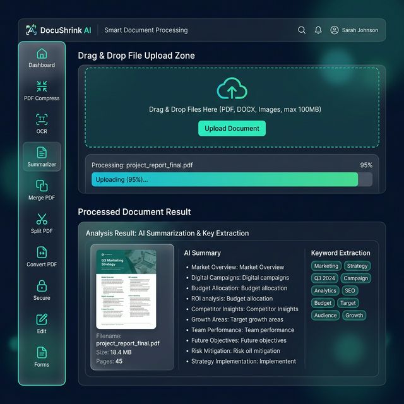The height and width of the screenshot is (404, 404).
Task: Click the Size 18.4 MB value
Action: coord(121,352)
